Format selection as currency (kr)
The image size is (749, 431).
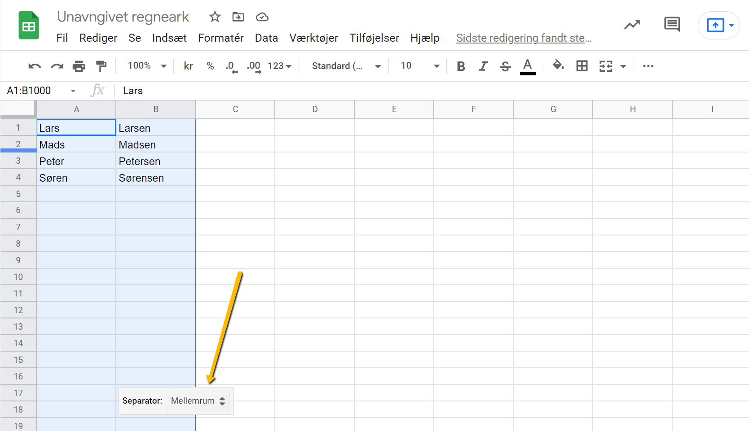(x=188, y=65)
